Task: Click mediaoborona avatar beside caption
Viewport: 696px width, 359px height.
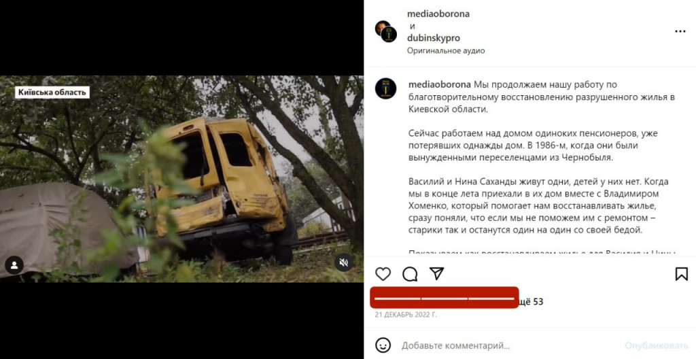Action: coord(385,88)
